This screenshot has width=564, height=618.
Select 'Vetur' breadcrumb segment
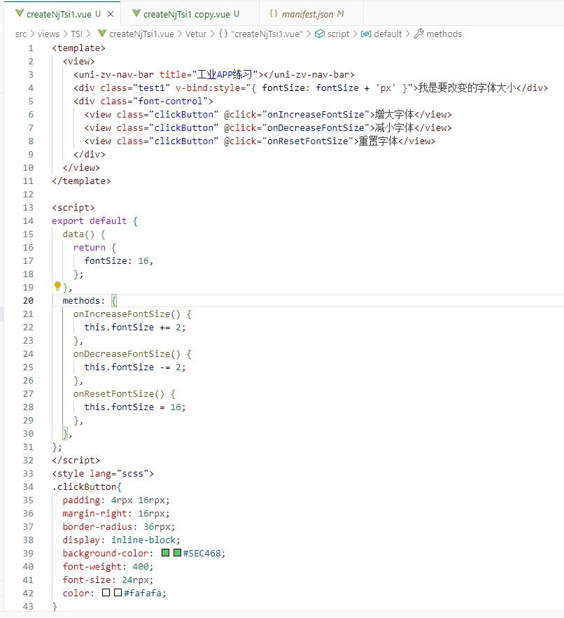coord(196,34)
